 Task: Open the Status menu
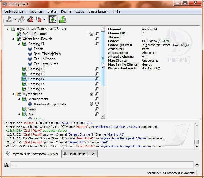[x=52, y=11]
